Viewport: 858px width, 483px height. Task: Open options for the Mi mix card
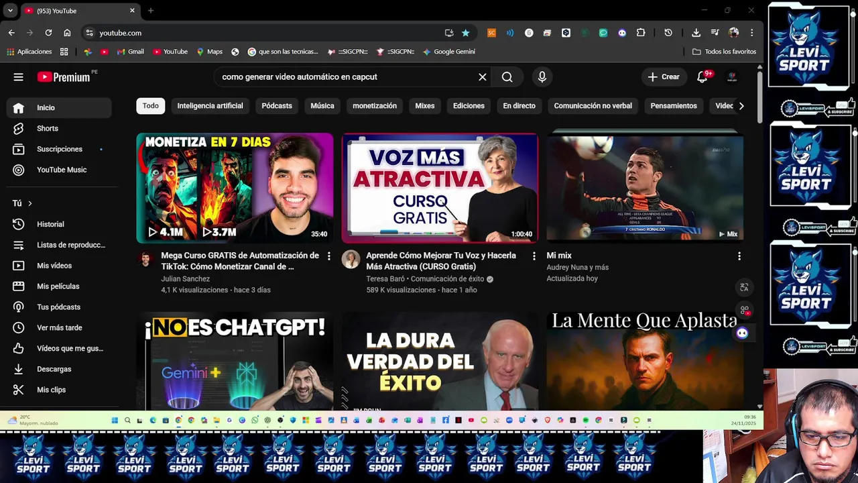(x=739, y=256)
